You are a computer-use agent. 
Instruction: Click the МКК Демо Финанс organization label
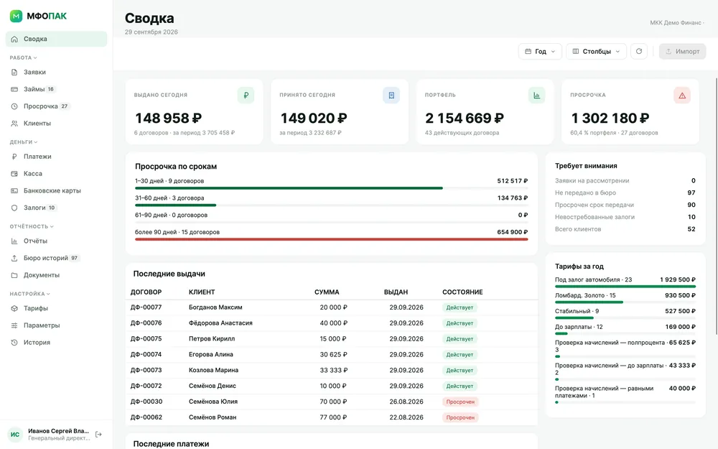676,22
